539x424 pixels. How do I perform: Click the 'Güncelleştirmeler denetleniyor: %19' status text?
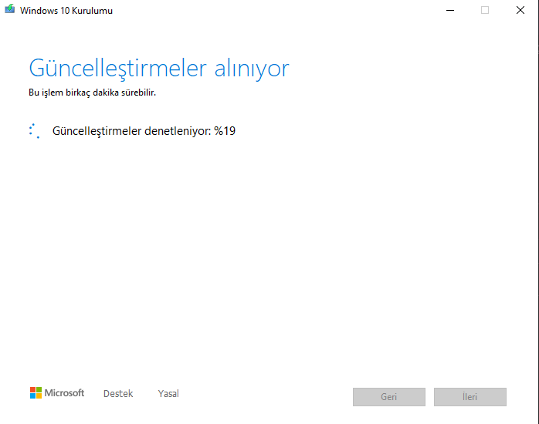pyautogui.click(x=144, y=131)
